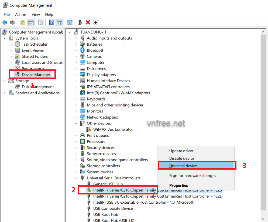Open the Action menu

tap(20, 15)
